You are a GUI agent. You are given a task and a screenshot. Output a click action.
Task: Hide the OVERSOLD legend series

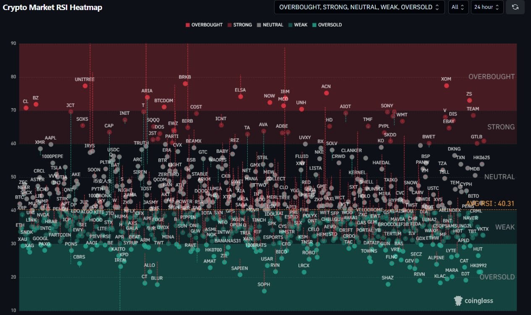327,25
